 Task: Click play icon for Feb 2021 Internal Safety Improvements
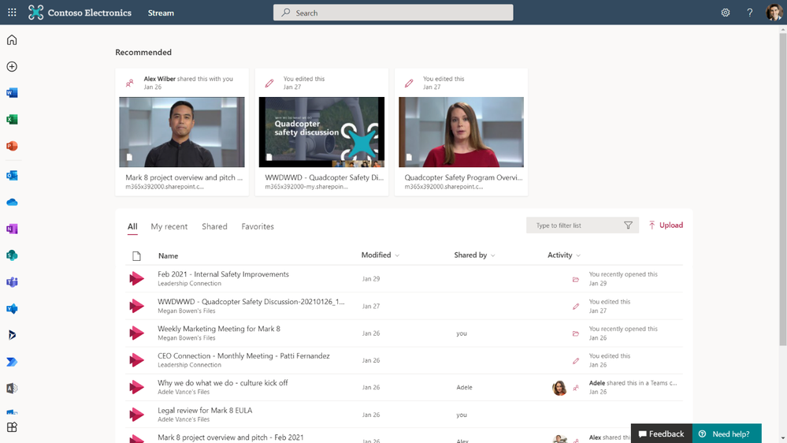tap(136, 279)
